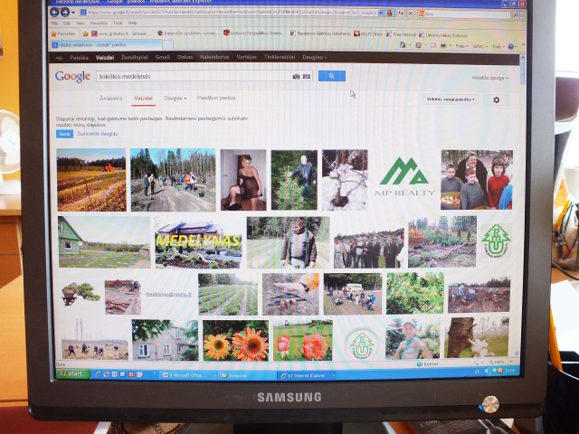Screen dimensions: 579x434
Task: Select the rokiškio medelynas Google paieška tab
Action: click(x=106, y=45)
